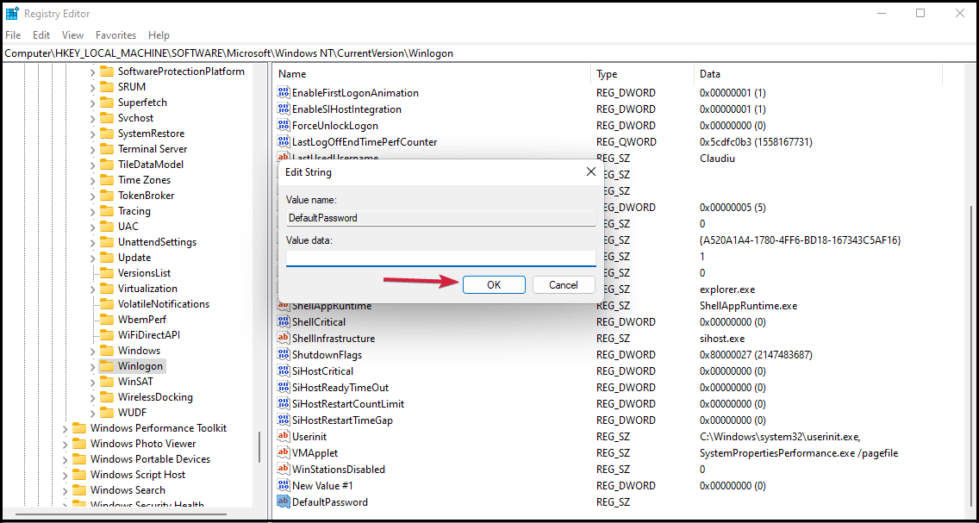Select the WiFiDirectAPI key

coord(149,335)
